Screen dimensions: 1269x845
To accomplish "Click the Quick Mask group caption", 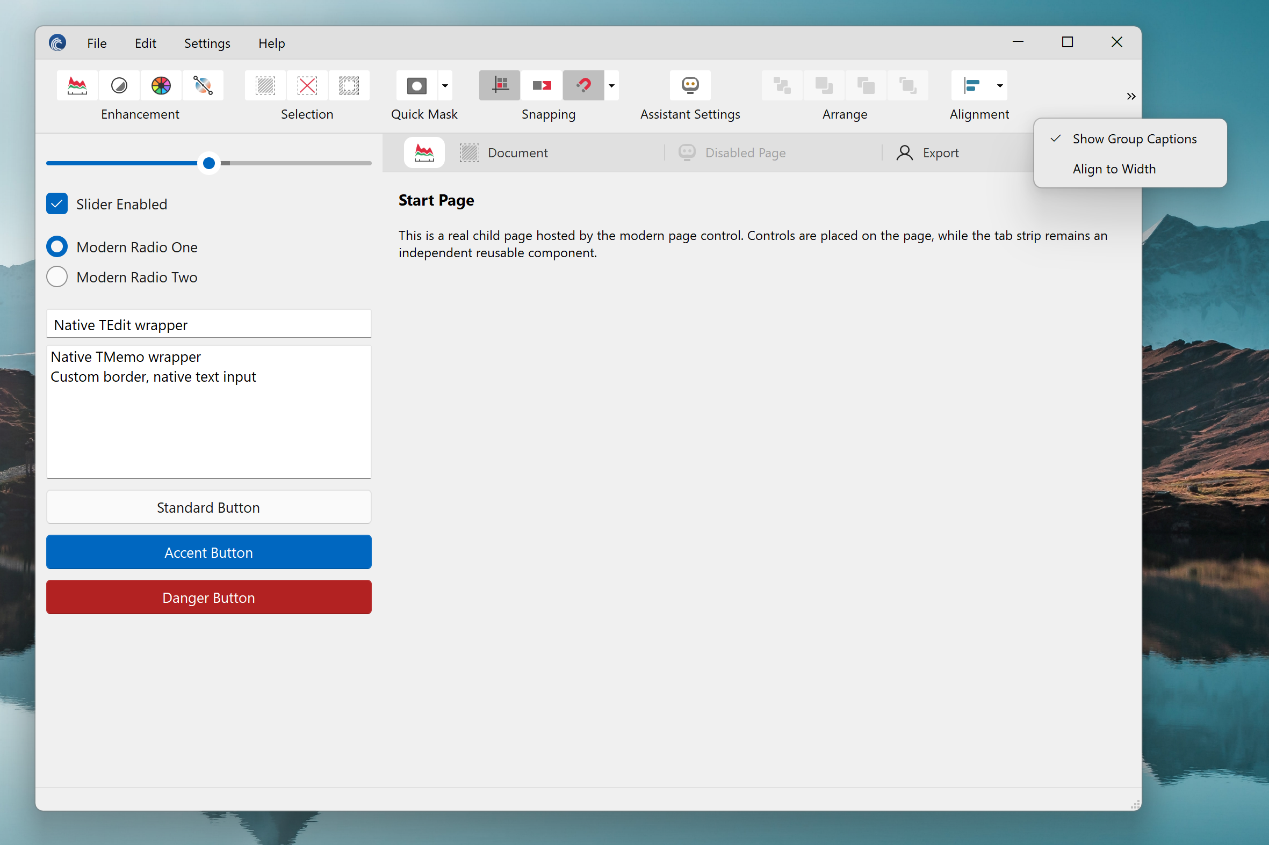I will click(424, 114).
